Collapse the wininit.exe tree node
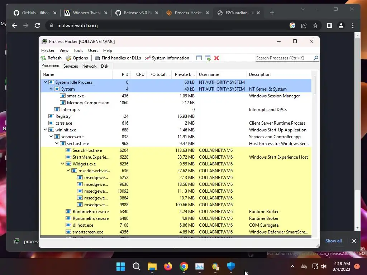 point(46,130)
